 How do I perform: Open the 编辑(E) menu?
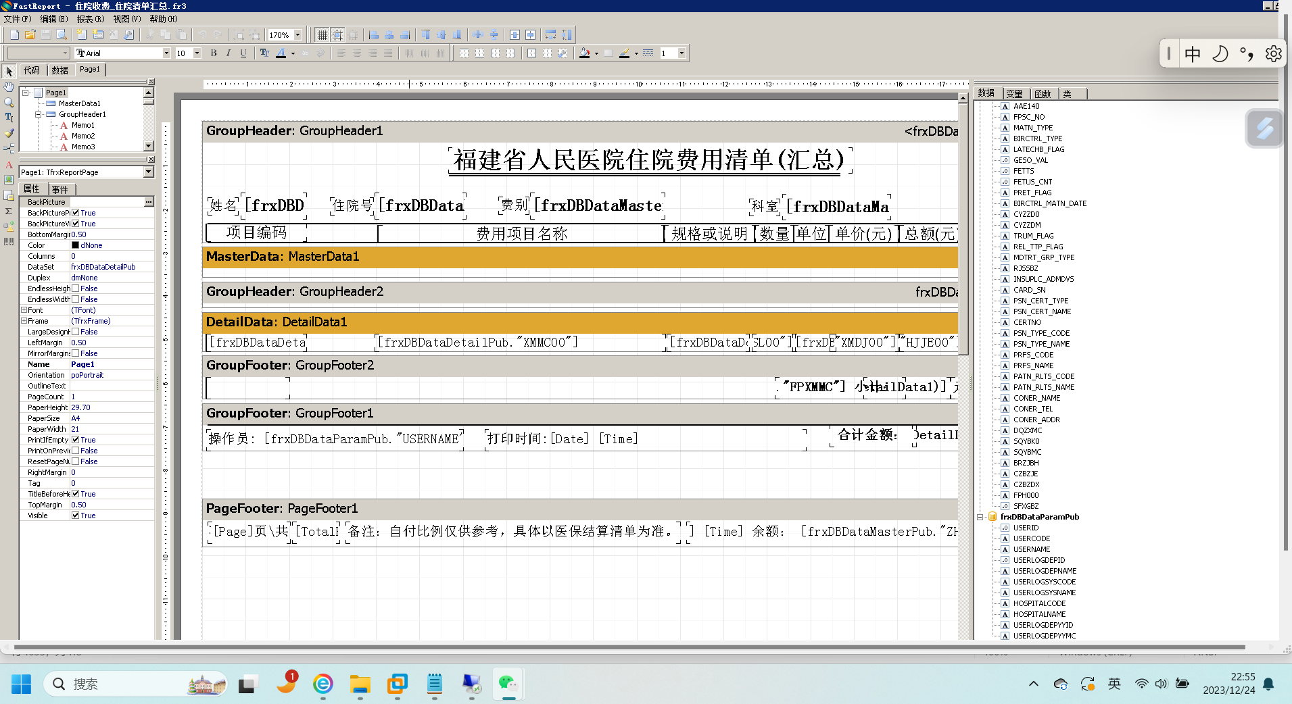pyautogui.click(x=54, y=19)
